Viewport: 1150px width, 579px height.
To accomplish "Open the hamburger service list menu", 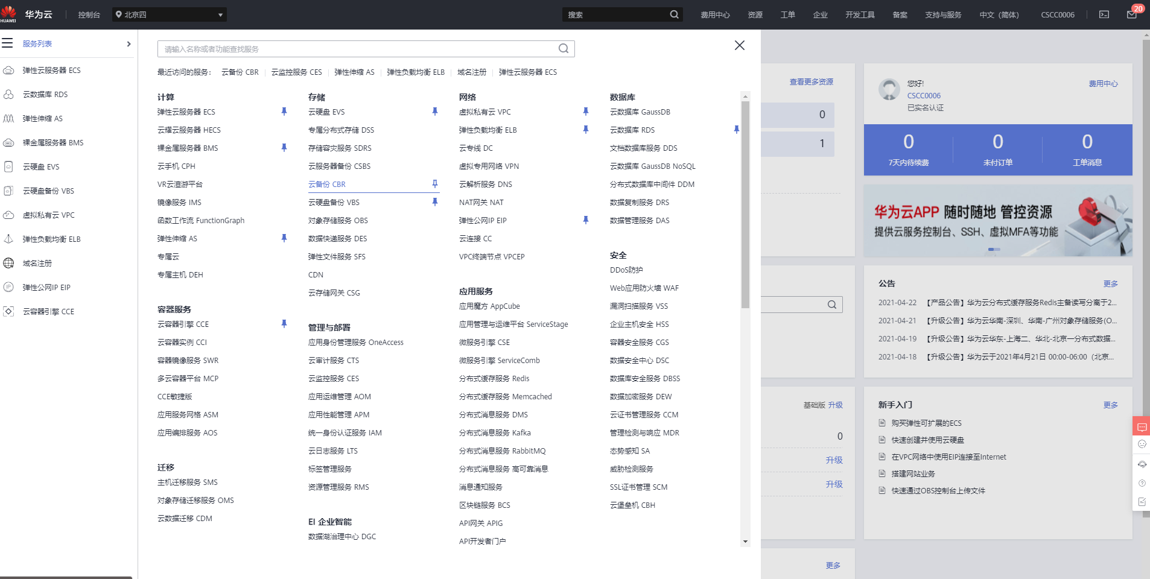I will point(7,43).
